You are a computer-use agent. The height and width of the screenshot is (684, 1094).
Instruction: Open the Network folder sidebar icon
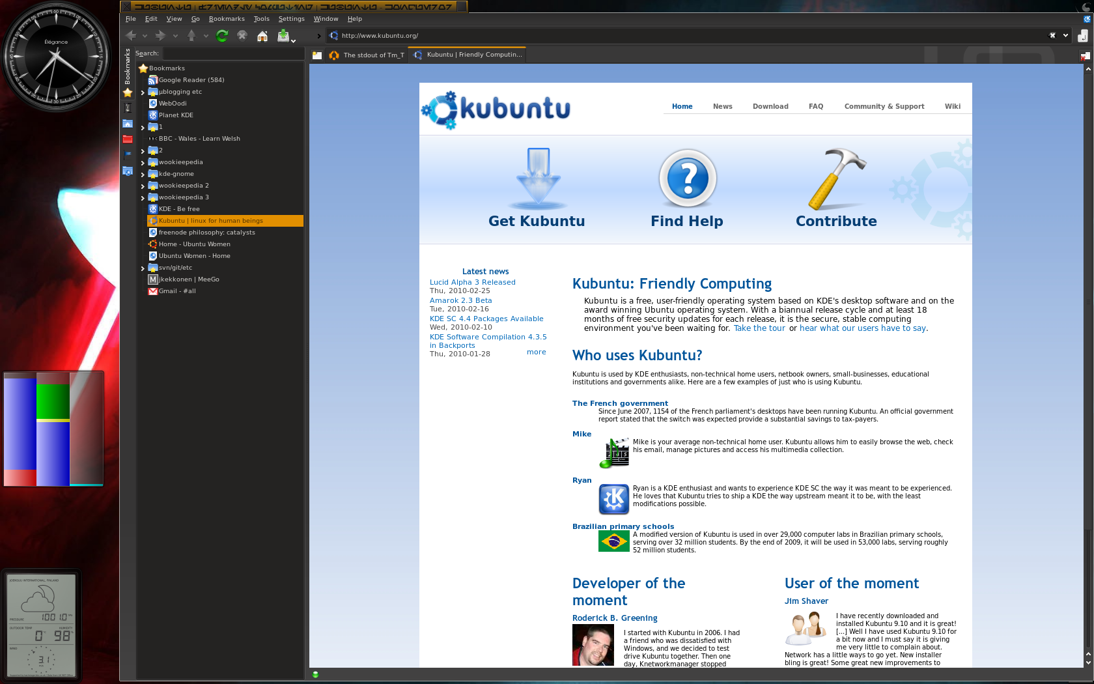pyautogui.click(x=128, y=171)
